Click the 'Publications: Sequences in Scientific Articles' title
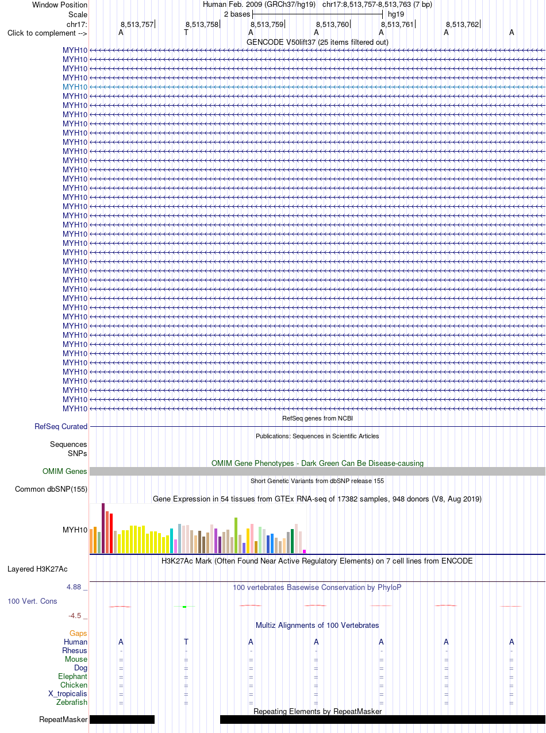Viewport: 546px width, 733px height. pos(317,436)
